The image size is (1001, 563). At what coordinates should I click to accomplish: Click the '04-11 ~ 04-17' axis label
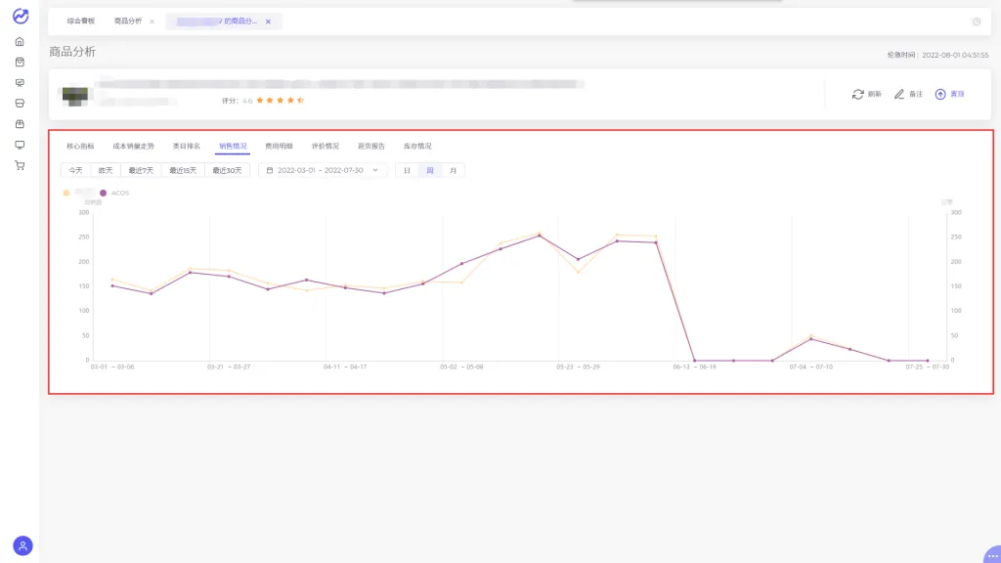[345, 368]
